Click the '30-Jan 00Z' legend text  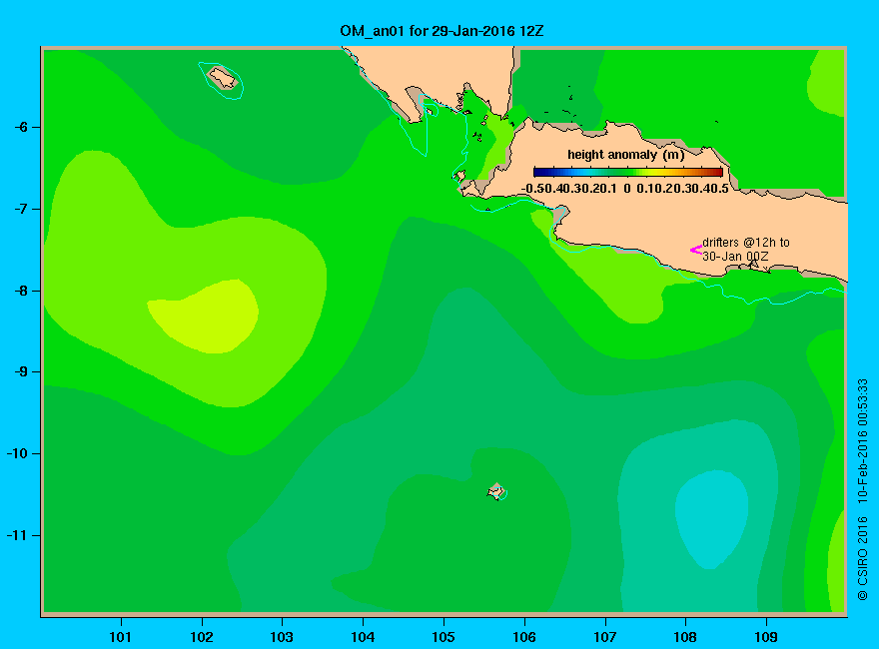click(735, 257)
